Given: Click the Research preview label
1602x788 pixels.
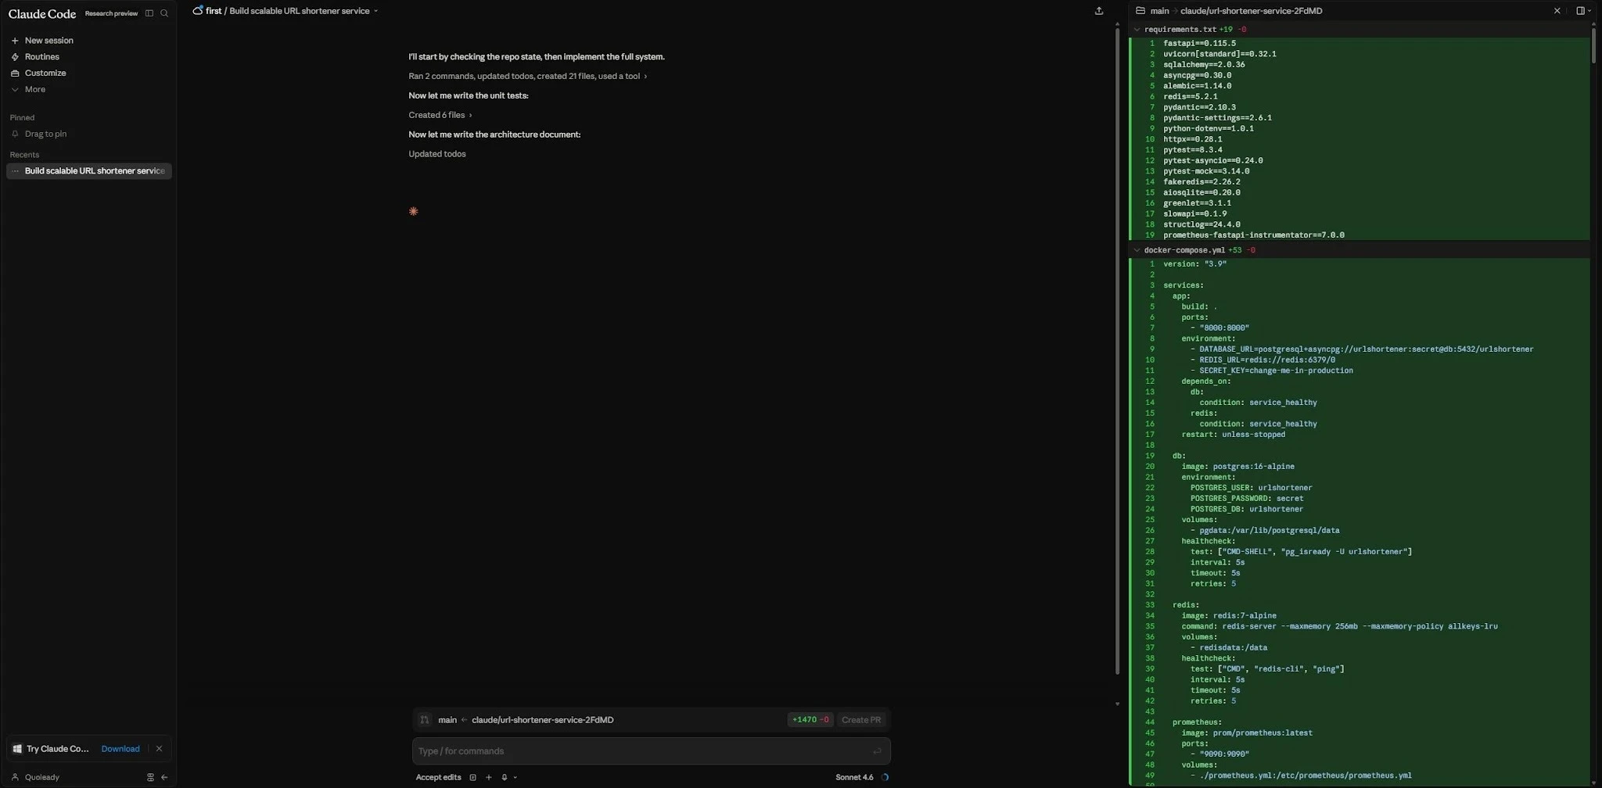Looking at the screenshot, I should 111,14.
